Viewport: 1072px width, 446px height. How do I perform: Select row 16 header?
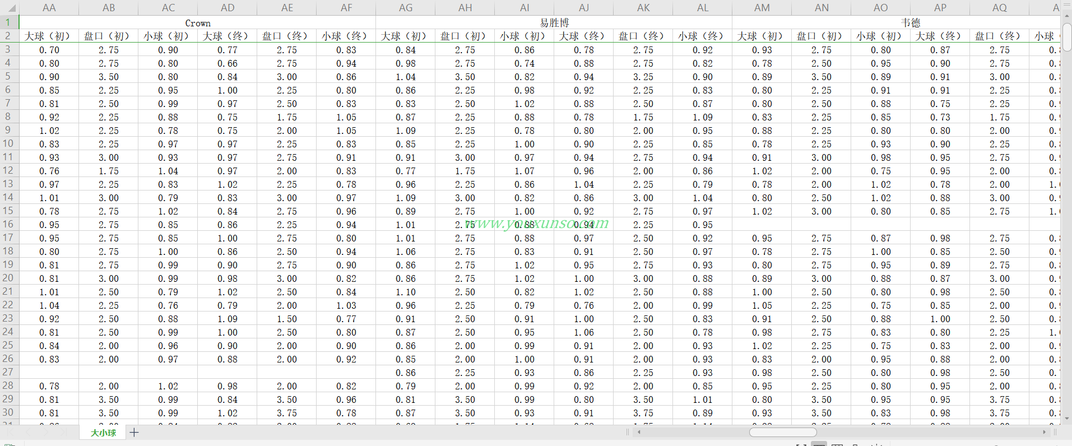[x=8, y=224]
